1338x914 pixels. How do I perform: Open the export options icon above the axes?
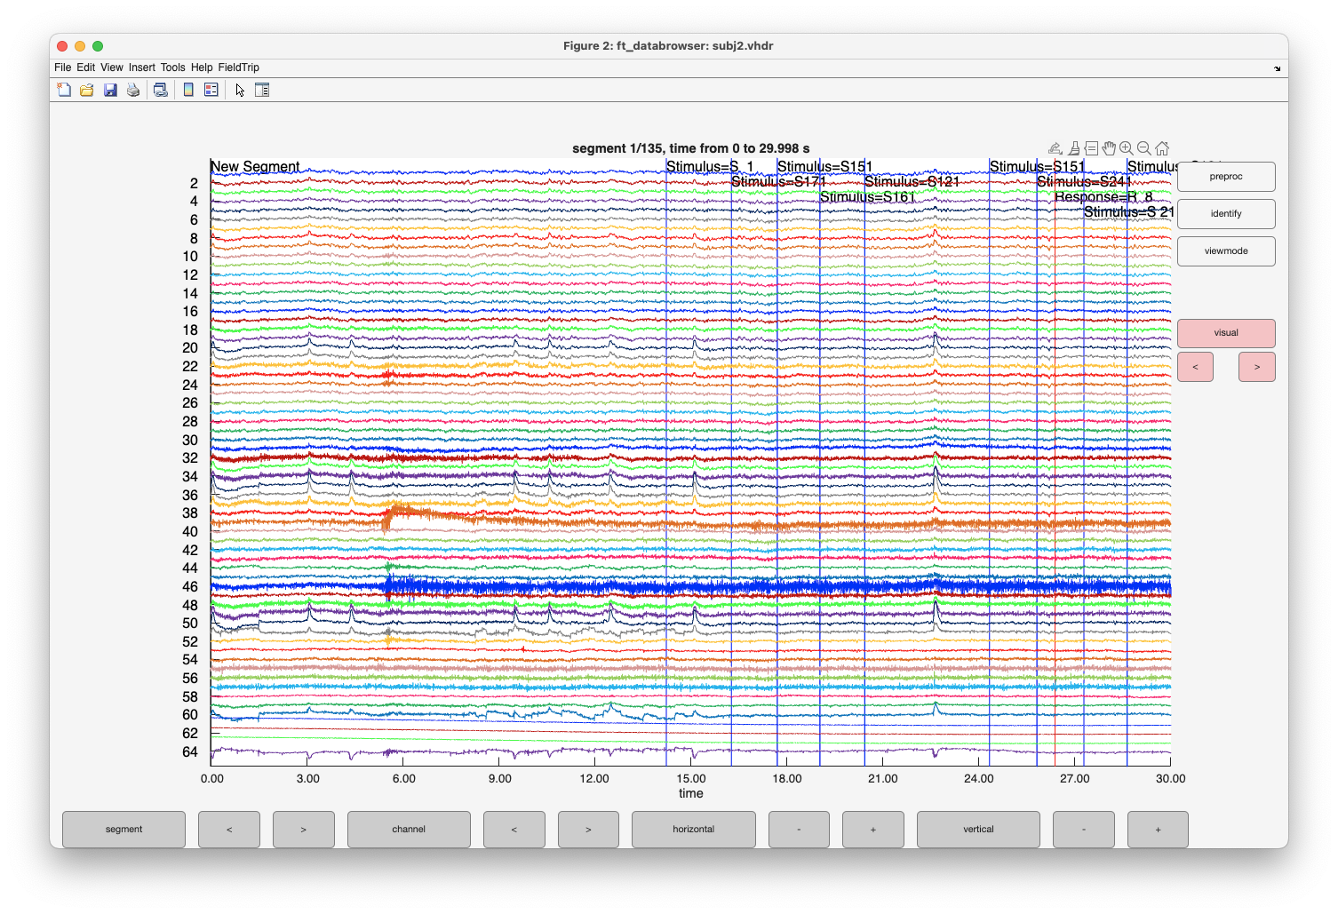point(1055,148)
